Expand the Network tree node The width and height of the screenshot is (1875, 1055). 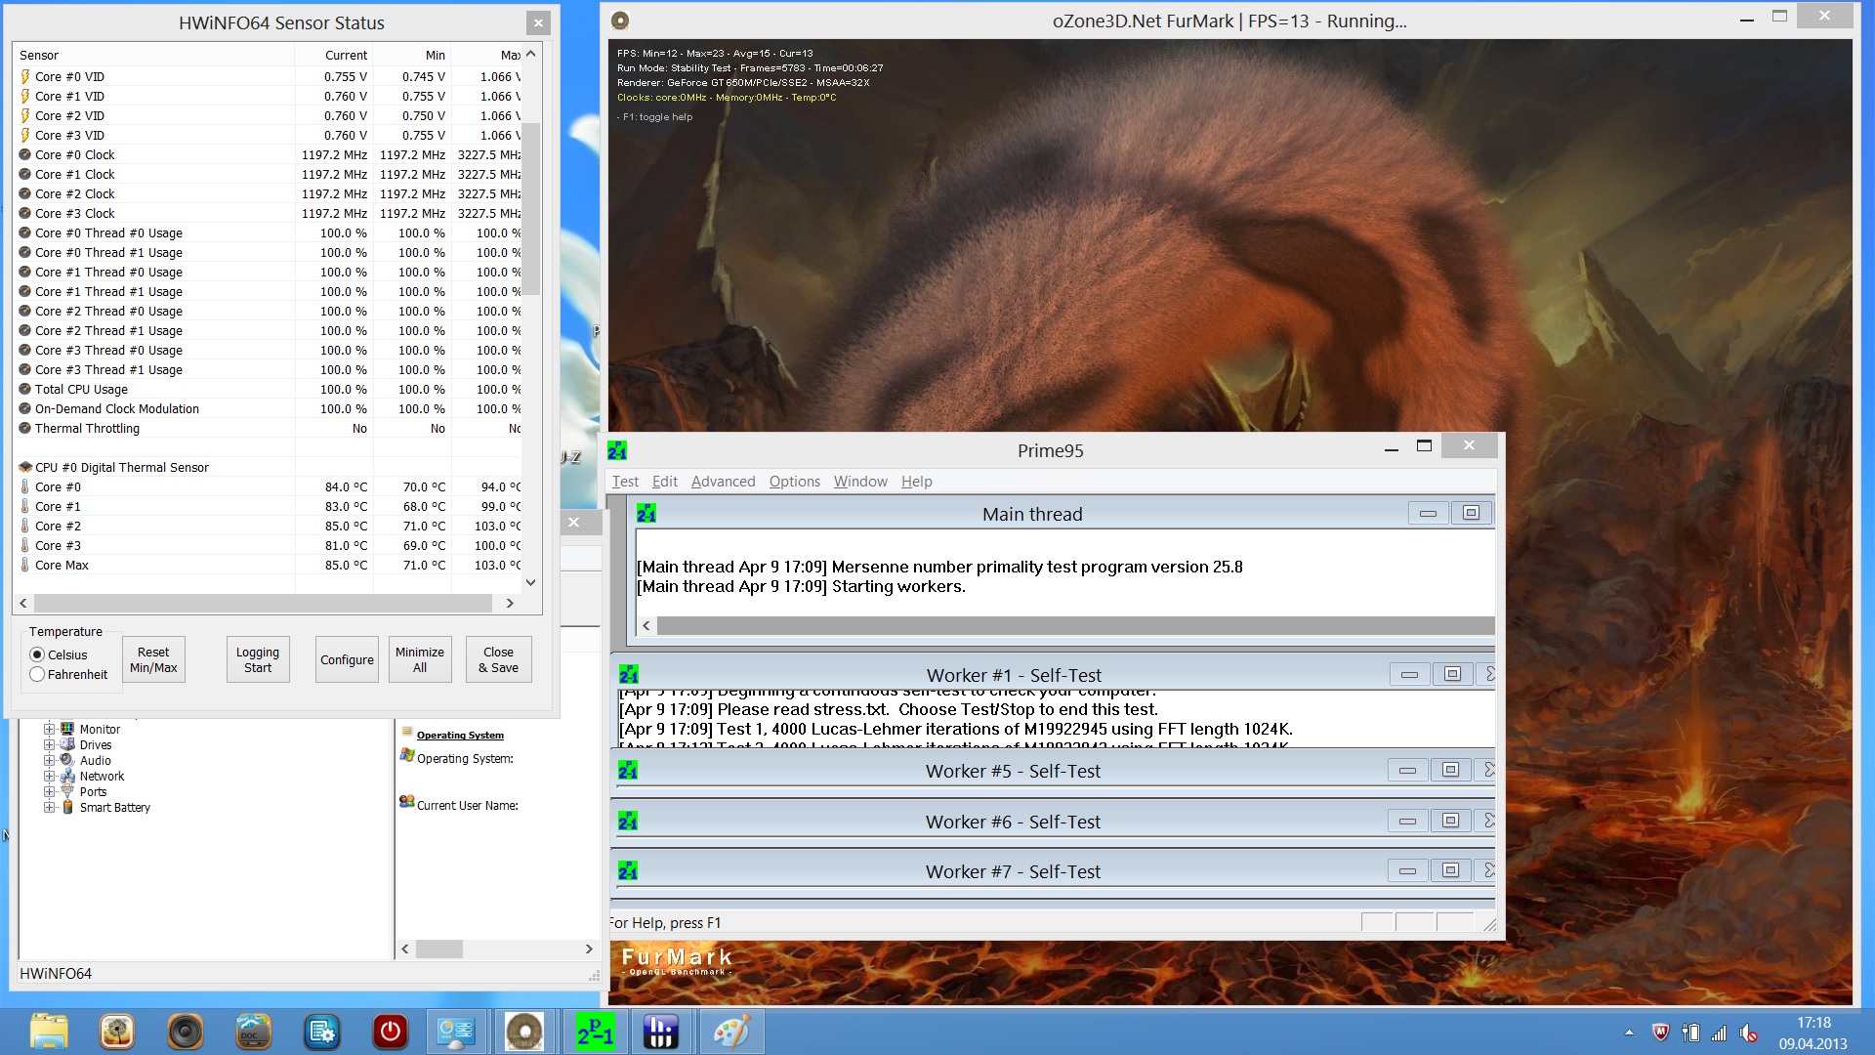[x=49, y=776]
